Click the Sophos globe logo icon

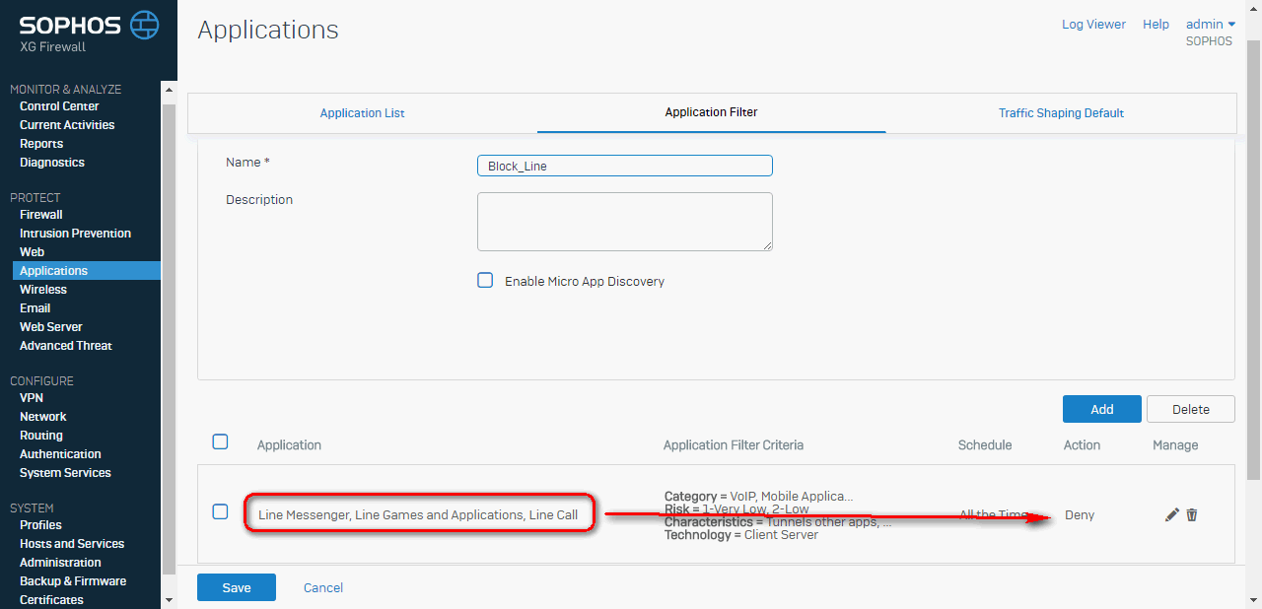pyautogui.click(x=144, y=25)
